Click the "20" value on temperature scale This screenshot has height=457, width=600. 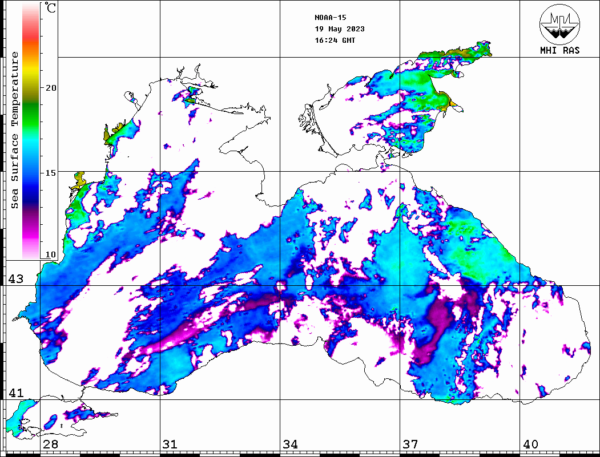tap(50, 88)
